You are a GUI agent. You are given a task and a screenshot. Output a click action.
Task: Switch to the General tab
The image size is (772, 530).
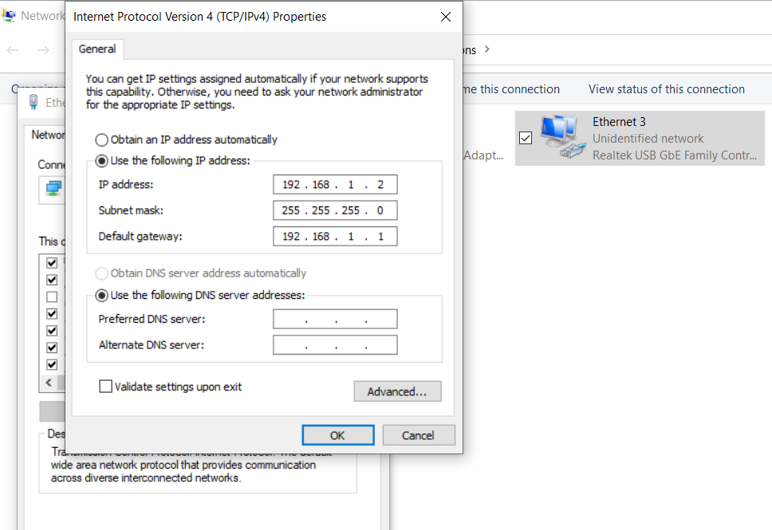(97, 49)
